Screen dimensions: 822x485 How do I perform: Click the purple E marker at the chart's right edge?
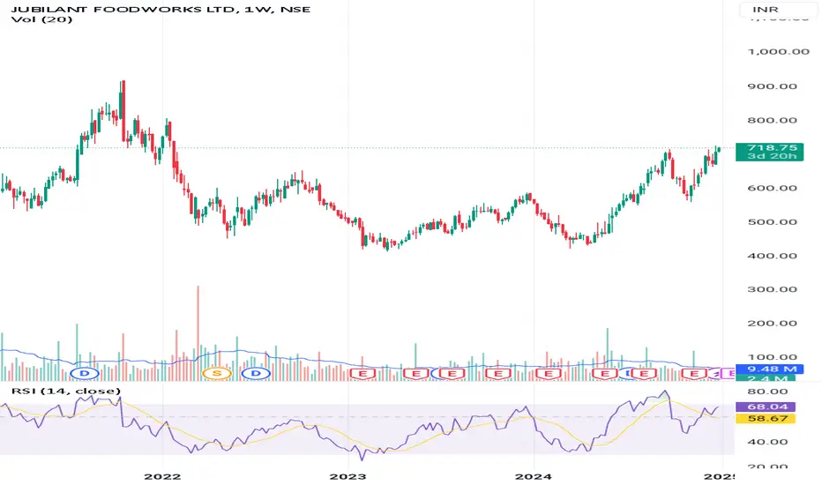click(x=729, y=374)
